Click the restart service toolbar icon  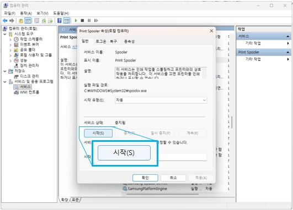pos(96,20)
